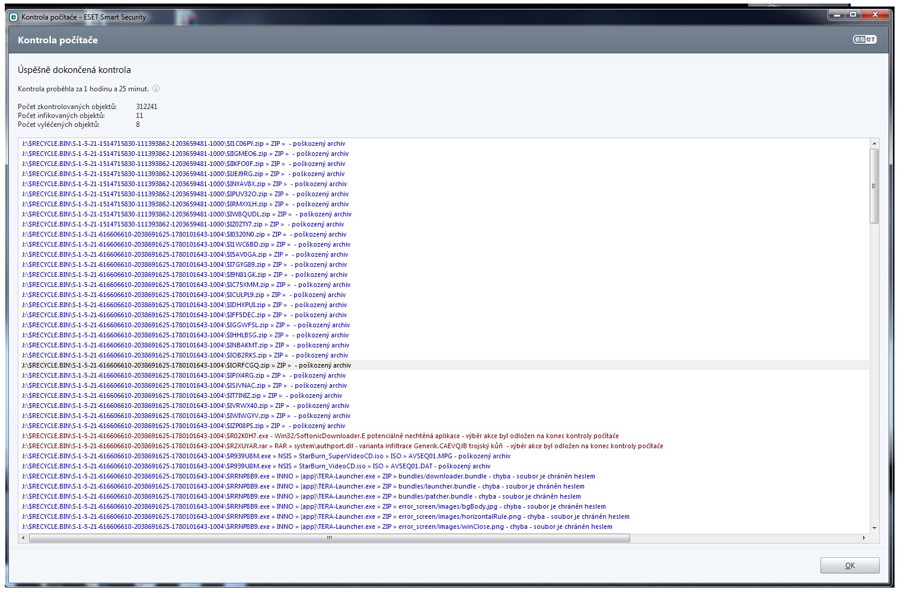This screenshot has width=907, height=600.
Task: Click the horizontal scrollbar thumb
Action: [x=330, y=538]
